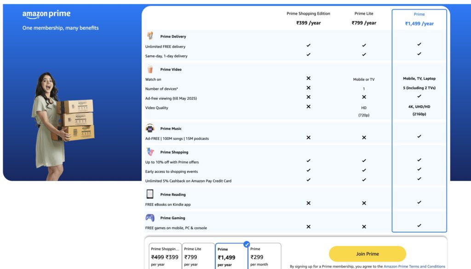471x269 pixels.
Task: Click 'FREE games on mobile, PC & console'
Action: 176,228
